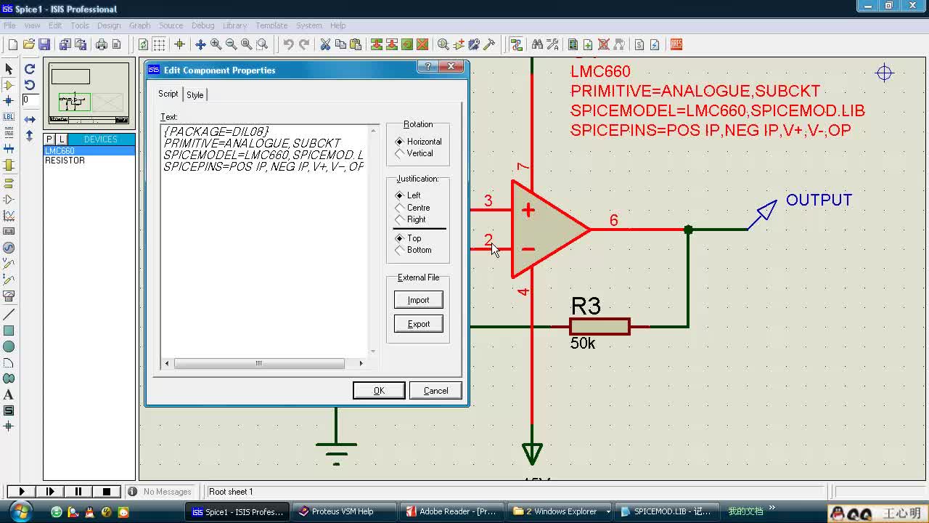Click the L library button
This screenshot has width=929, height=523.
tap(62, 139)
